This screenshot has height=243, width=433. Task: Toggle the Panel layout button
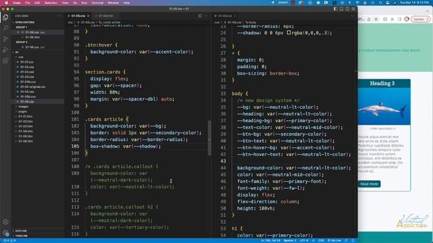point(342,9)
